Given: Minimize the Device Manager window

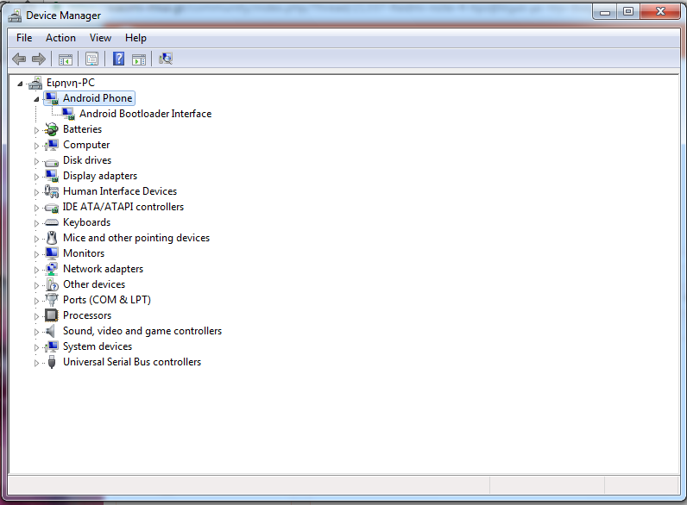Looking at the screenshot, I should [x=605, y=12].
